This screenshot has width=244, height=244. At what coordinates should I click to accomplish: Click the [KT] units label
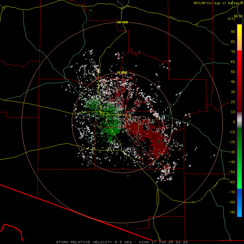point(232,19)
